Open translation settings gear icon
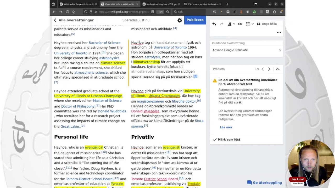335x188 pixels. coord(180,20)
